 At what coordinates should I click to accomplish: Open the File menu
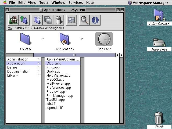[x=12, y=2]
